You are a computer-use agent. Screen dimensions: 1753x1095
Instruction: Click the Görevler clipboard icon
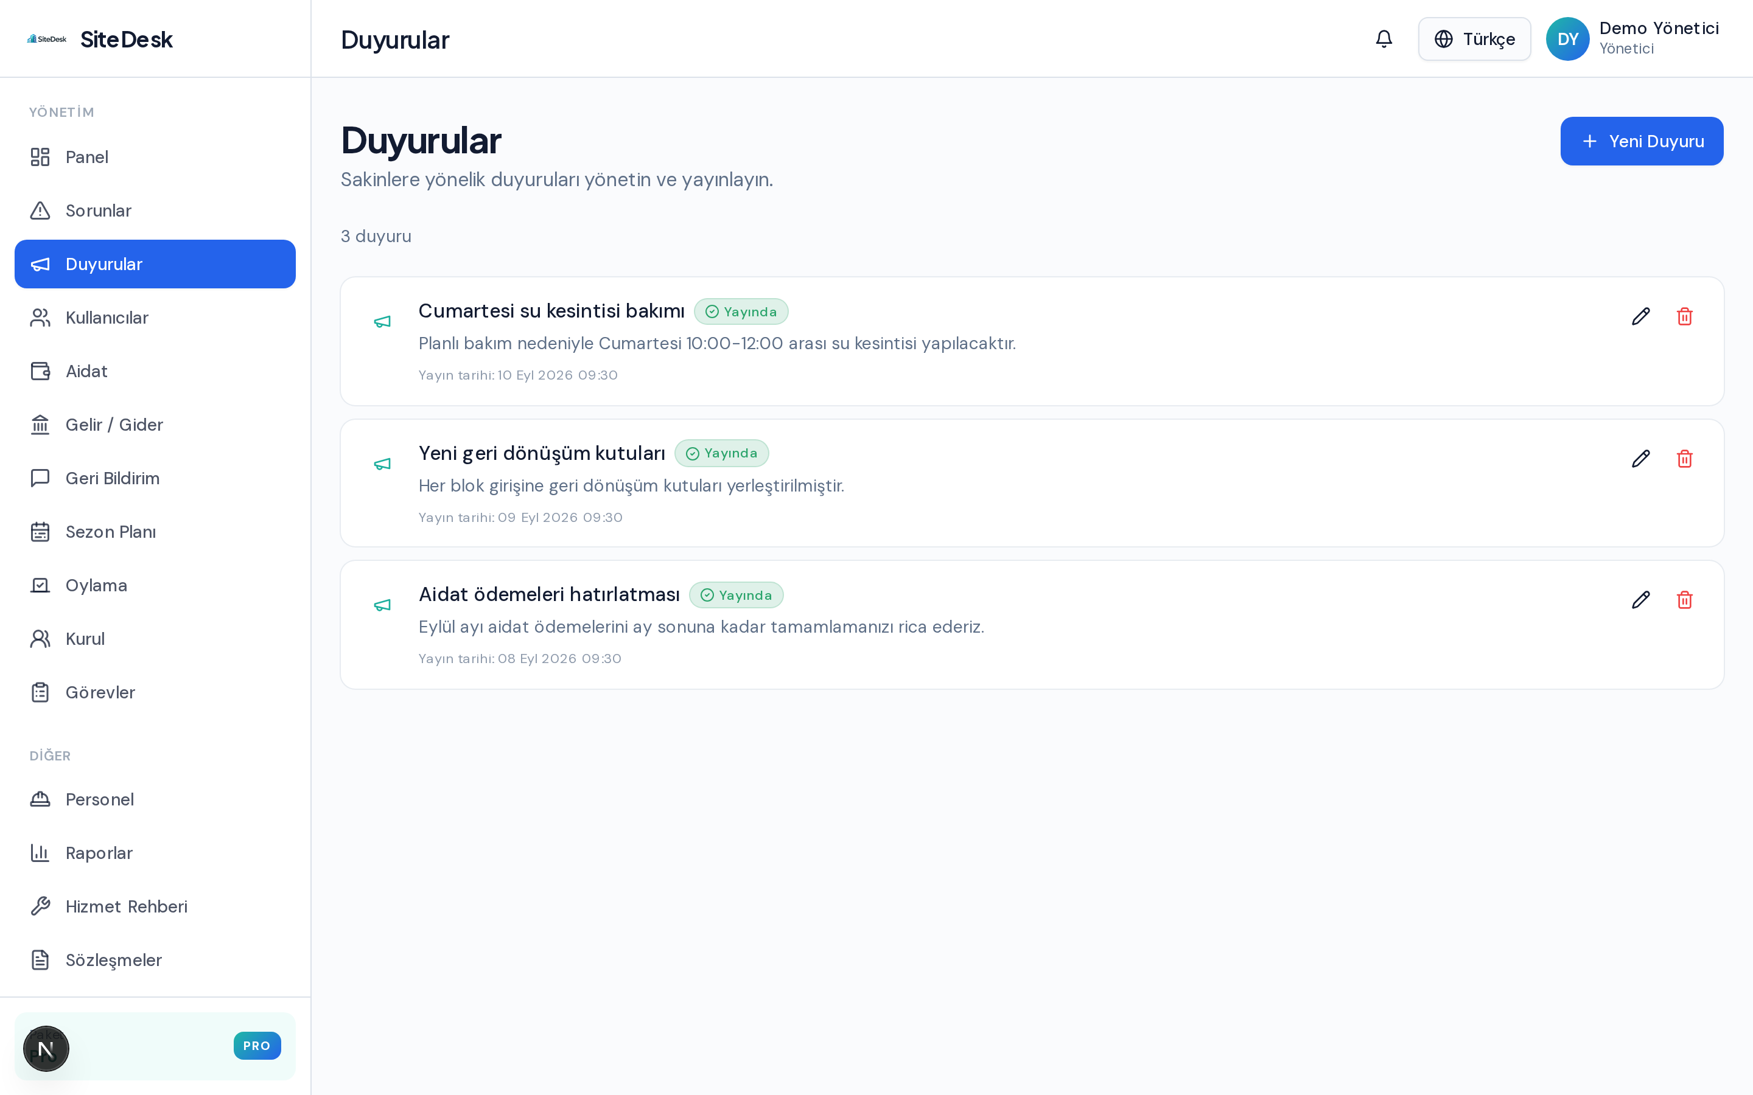pos(41,692)
